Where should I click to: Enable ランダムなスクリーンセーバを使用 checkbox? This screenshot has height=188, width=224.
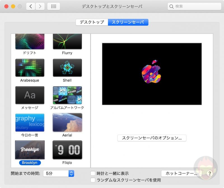[x=93, y=180]
